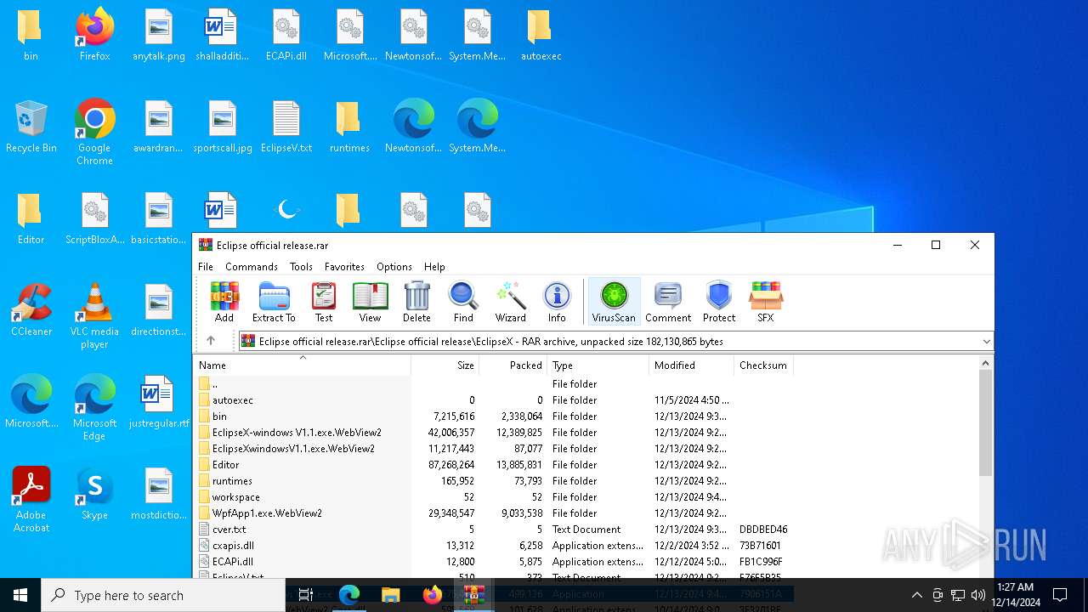
Task: Open the notification center icon
Action: (1060, 595)
